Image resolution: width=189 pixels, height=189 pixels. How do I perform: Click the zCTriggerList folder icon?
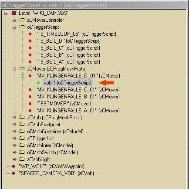point(22,138)
